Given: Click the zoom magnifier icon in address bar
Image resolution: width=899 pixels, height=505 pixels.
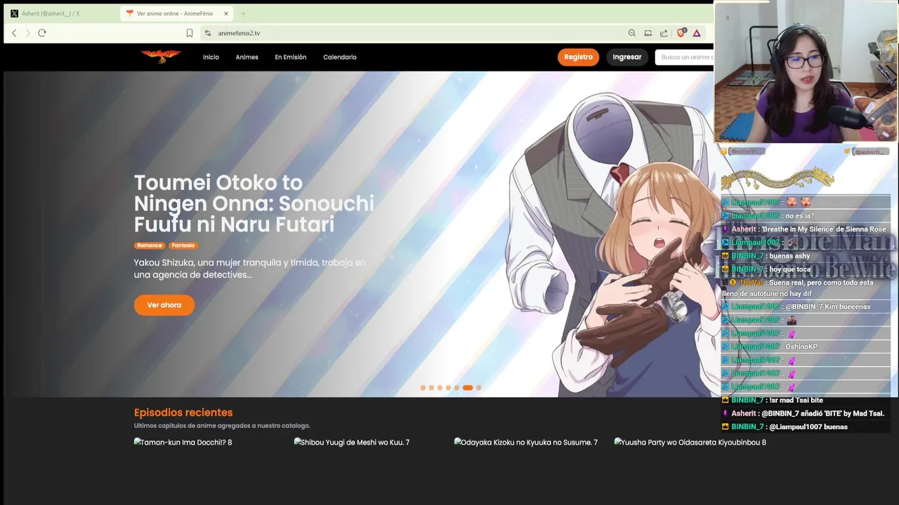Looking at the screenshot, I should coord(632,33).
